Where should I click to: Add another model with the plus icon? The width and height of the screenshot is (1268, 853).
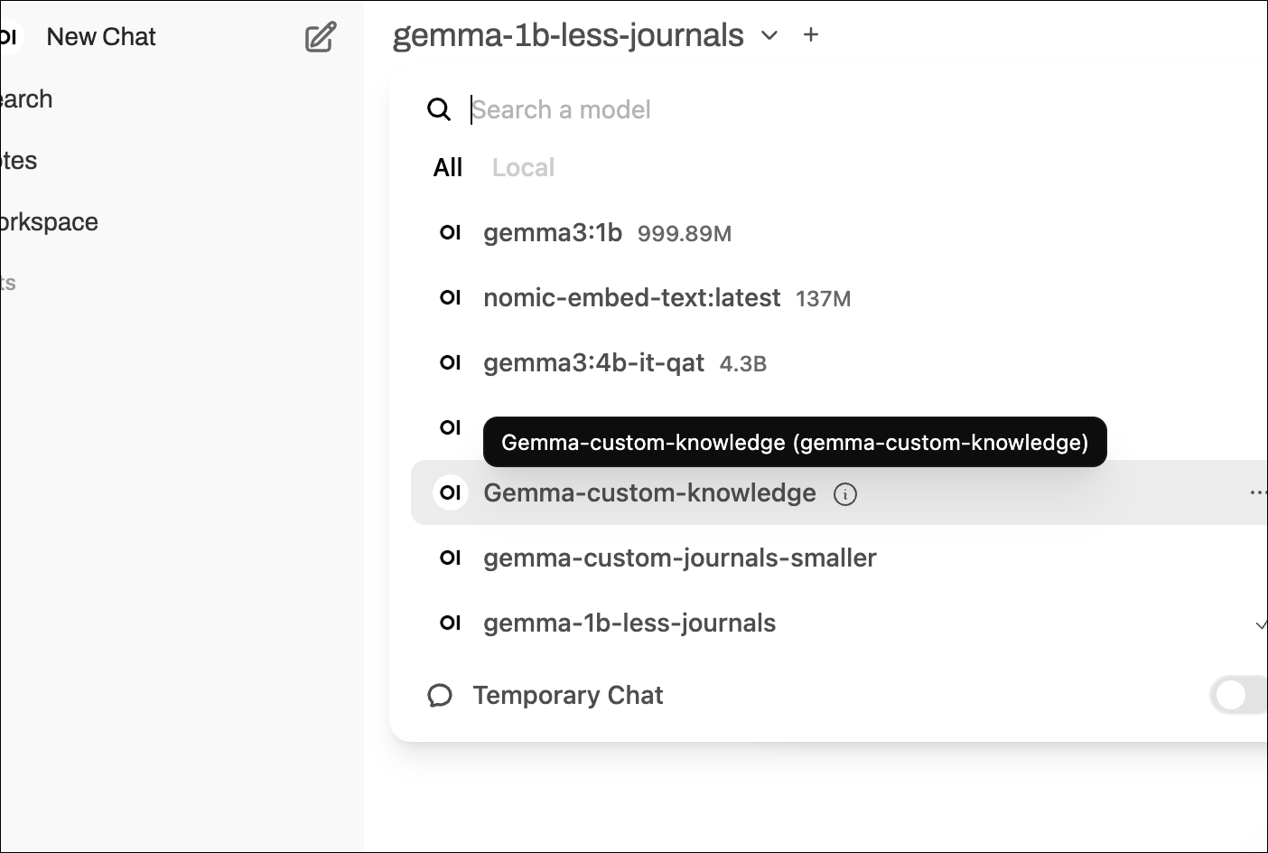click(811, 34)
